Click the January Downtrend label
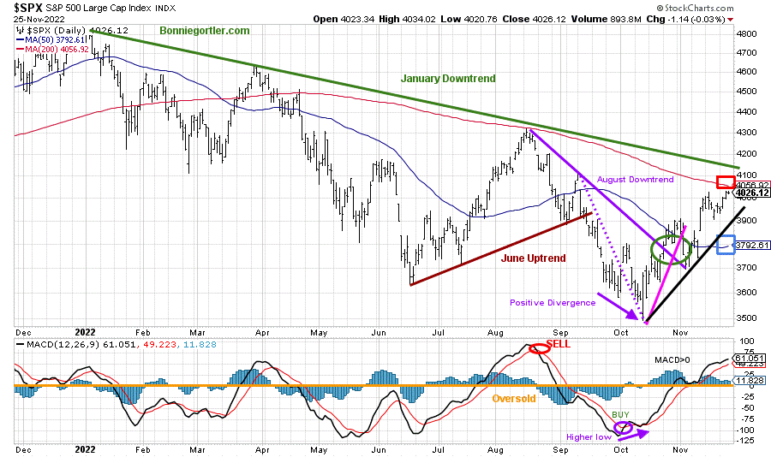This screenshot has width=771, height=457. [448, 79]
